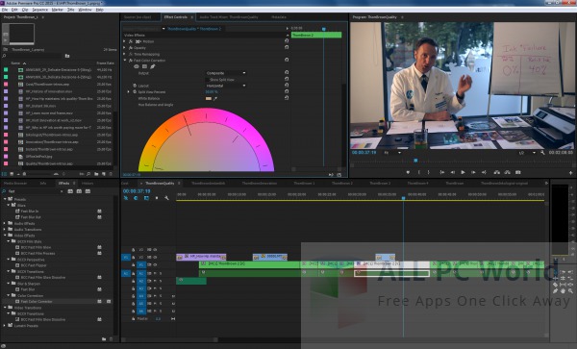This screenshot has height=349, width=577.
Task: Toggle the timeline snap magnet icon
Action: click(136, 198)
